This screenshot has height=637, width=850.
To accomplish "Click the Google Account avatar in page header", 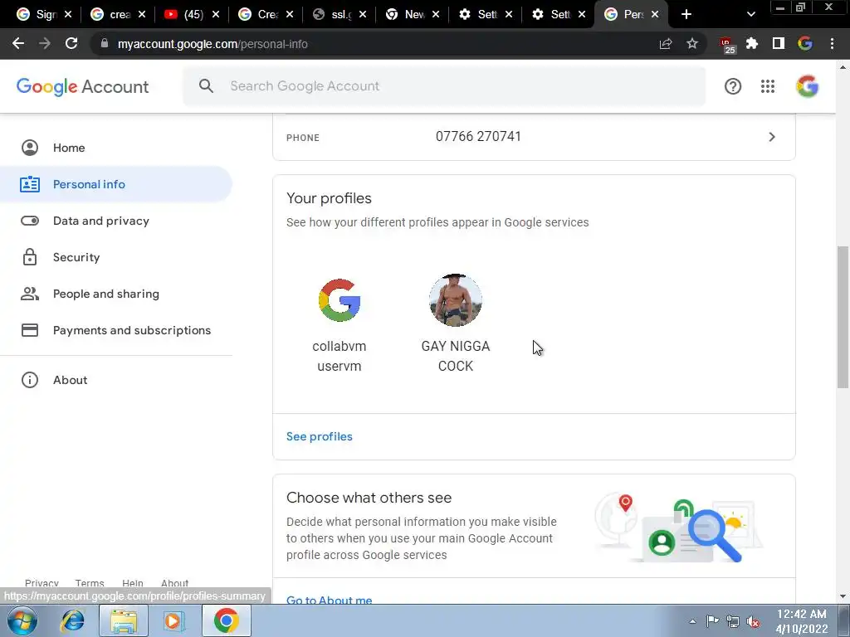I will pyautogui.click(x=807, y=86).
